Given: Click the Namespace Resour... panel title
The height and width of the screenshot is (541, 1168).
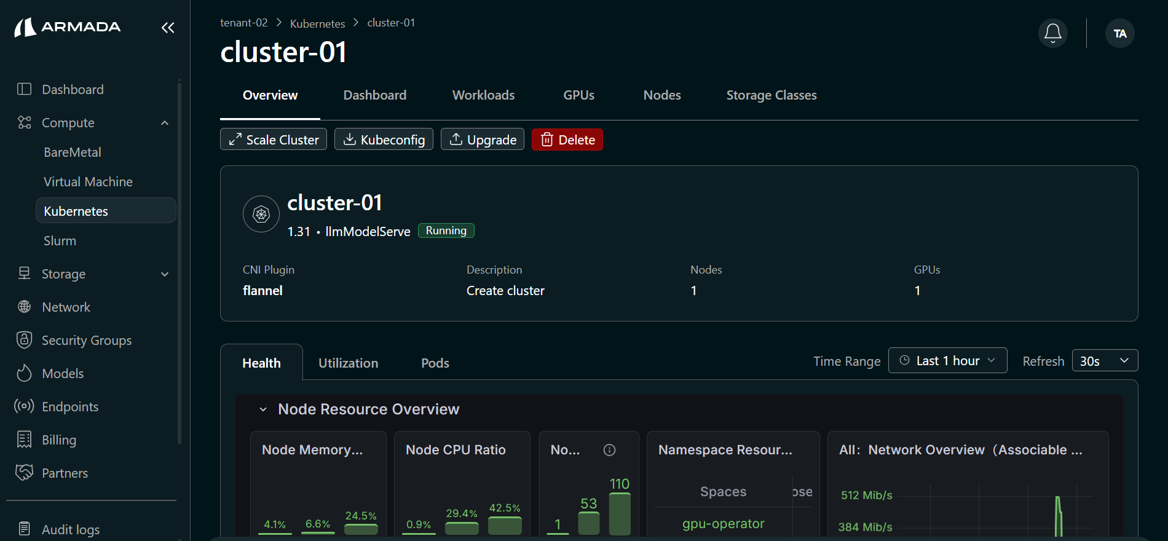Looking at the screenshot, I should (x=725, y=450).
